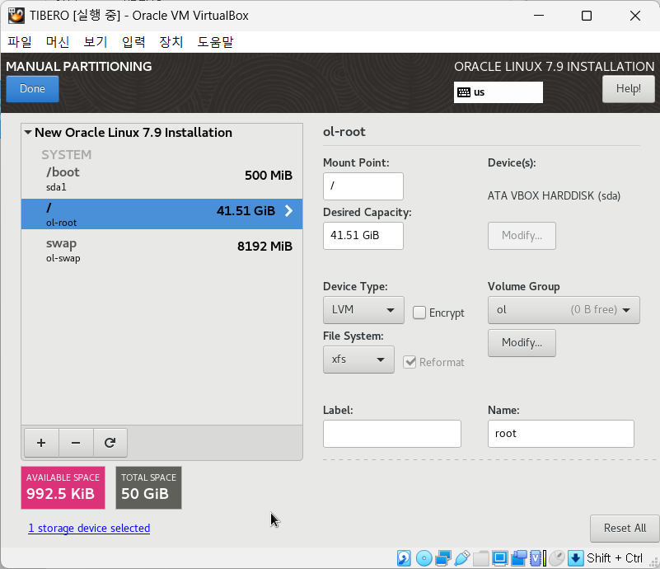Click Modify button under Device(s)
Image resolution: width=660 pixels, height=569 pixels.
522,235
